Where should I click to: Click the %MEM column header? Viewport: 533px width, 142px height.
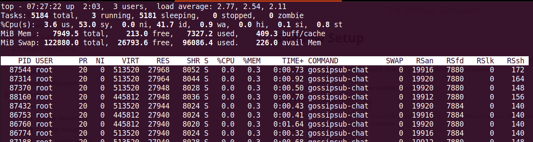pyautogui.click(x=252, y=61)
